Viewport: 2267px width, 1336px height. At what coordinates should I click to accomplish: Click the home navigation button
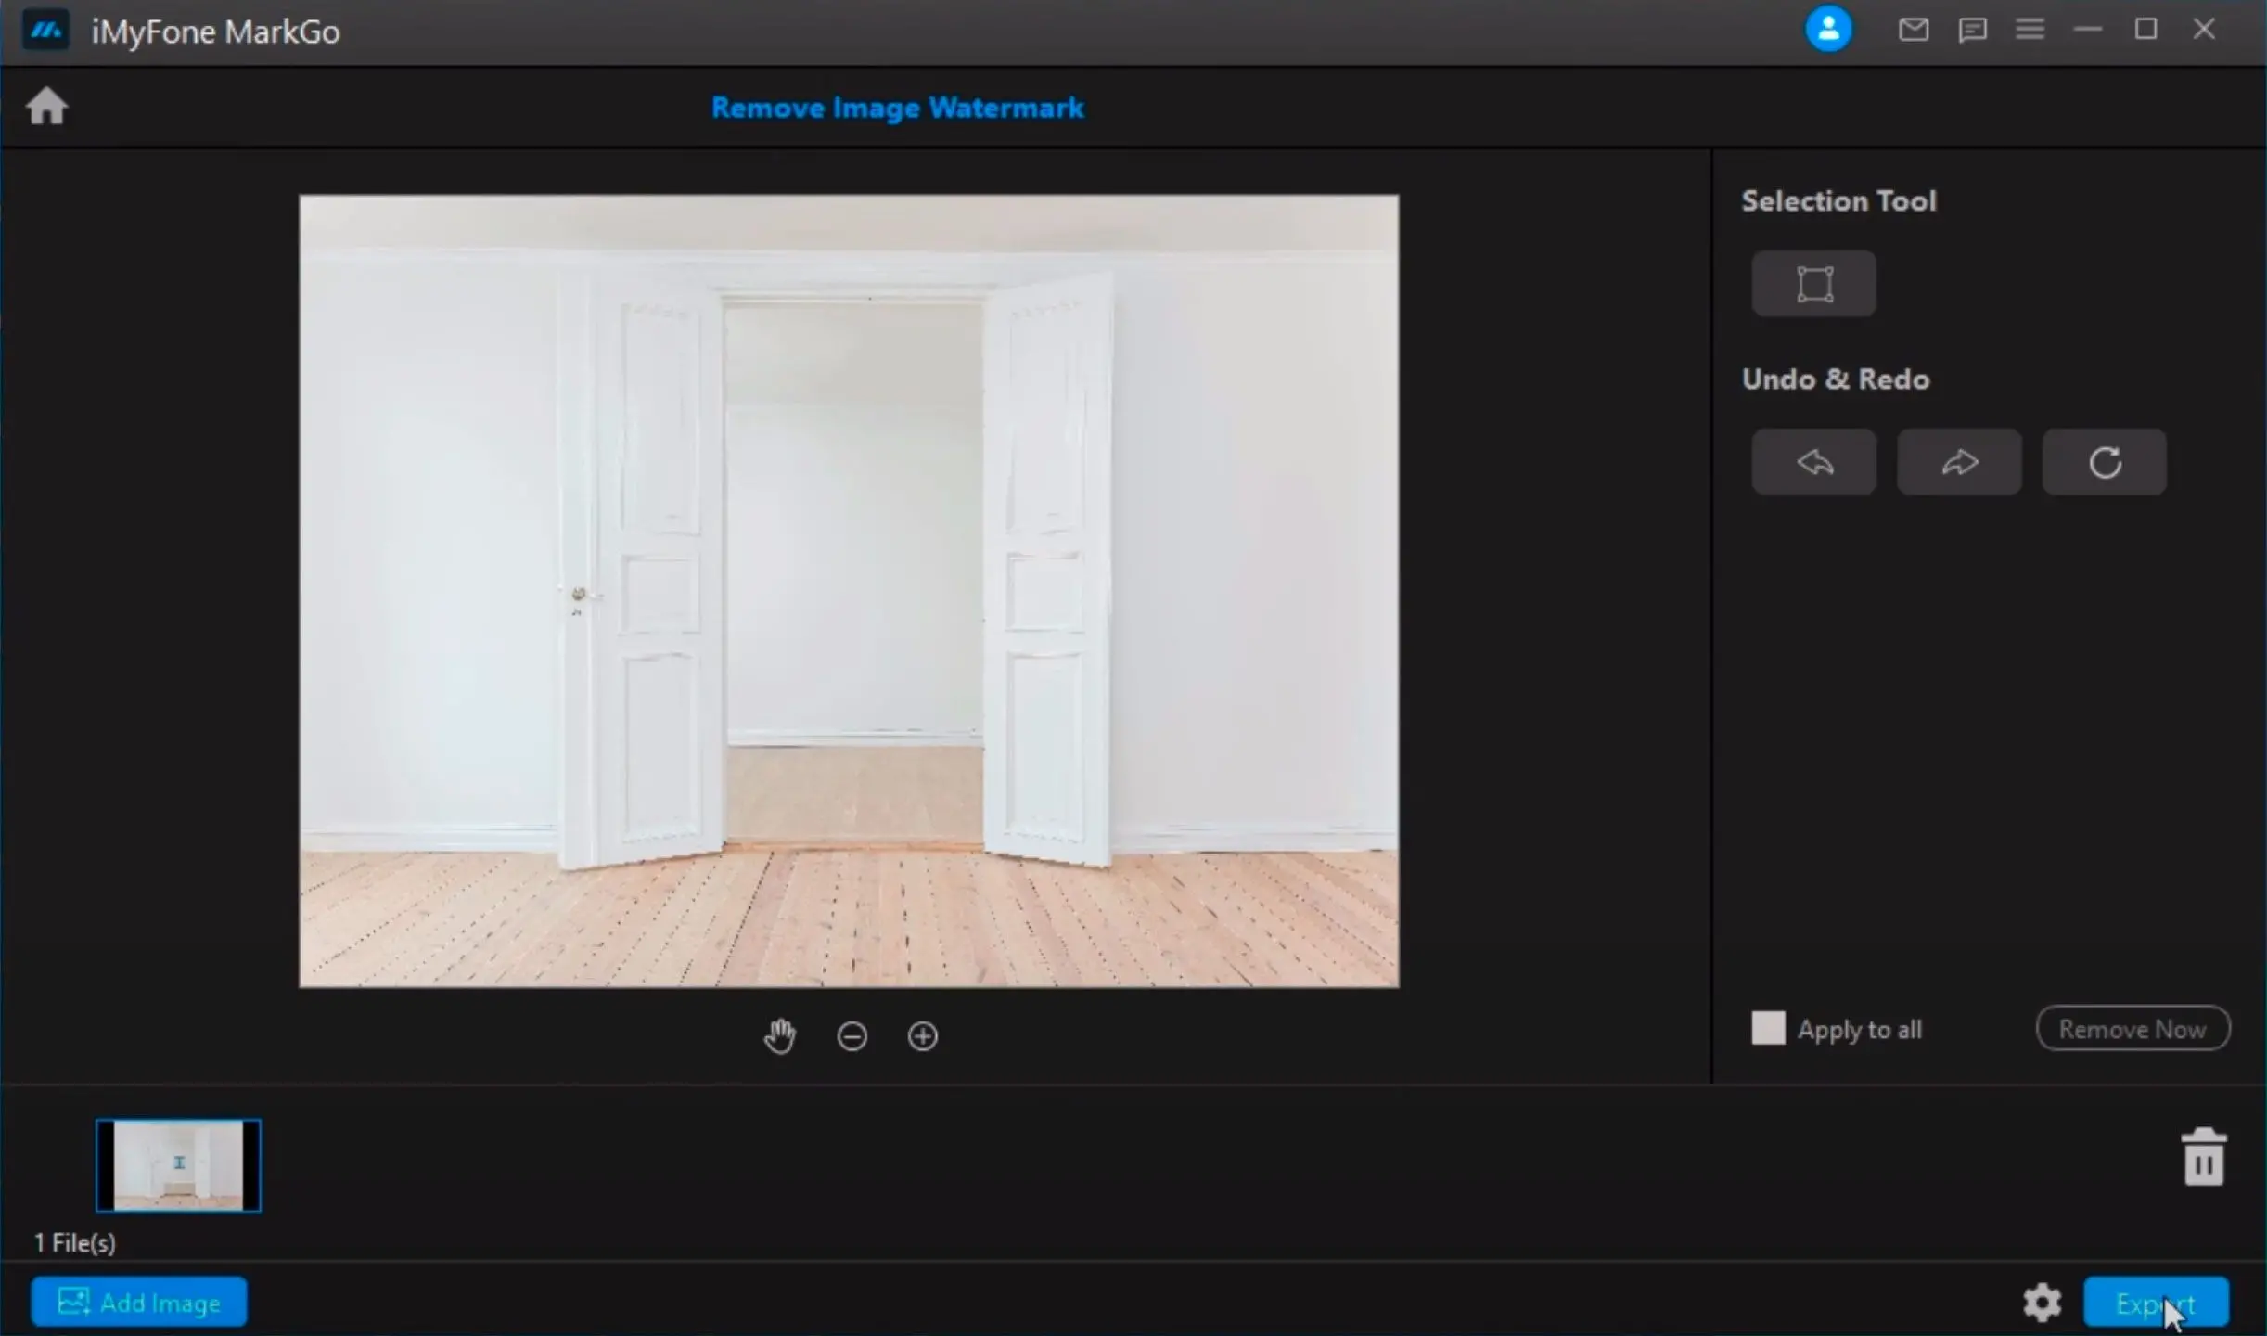click(46, 107)
